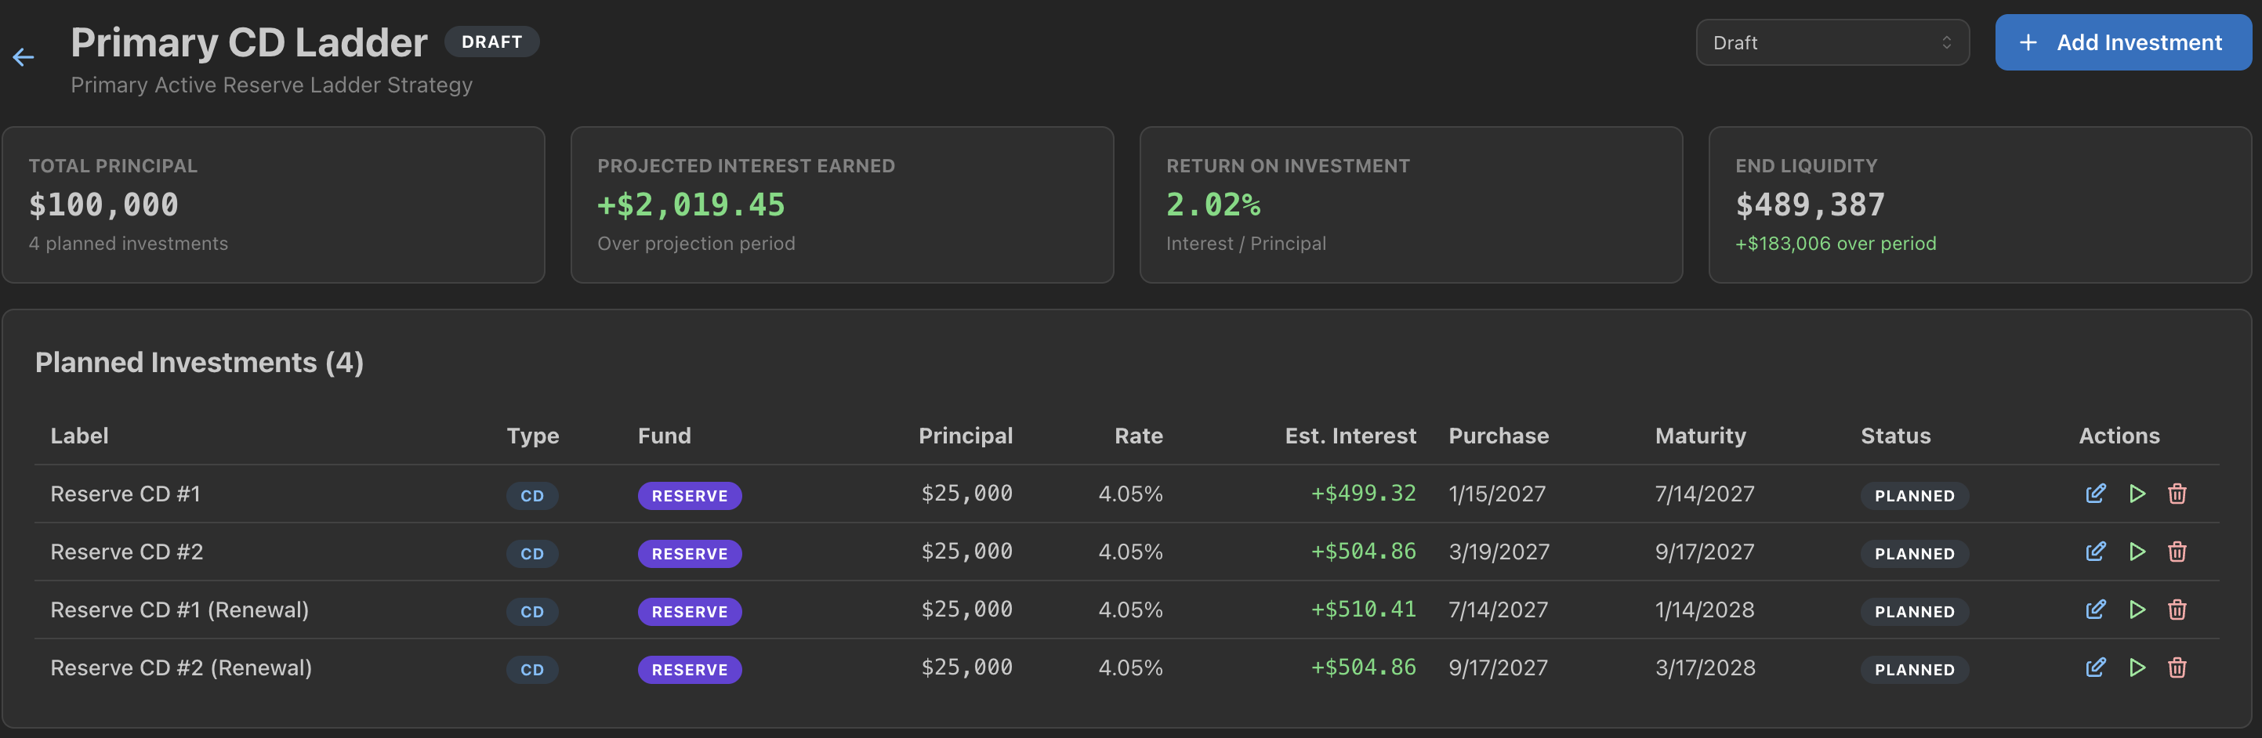The width and height of the screenshot is (2262, 738).
Task: Click the End Liquidity summary card
Action: 1979,204
